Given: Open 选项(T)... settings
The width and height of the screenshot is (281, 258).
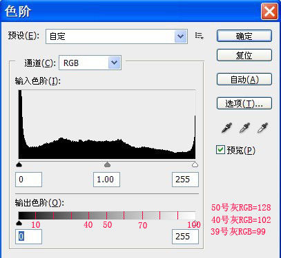Looking at the screenshot, I should point(244,103).
